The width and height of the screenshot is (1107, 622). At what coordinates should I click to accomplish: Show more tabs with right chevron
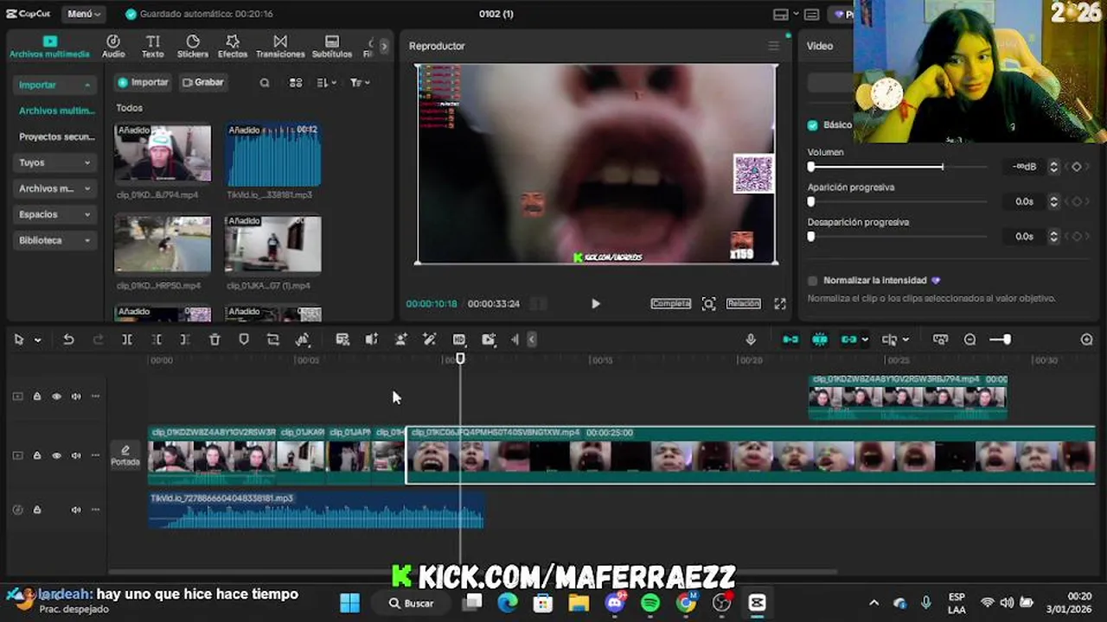384,46
